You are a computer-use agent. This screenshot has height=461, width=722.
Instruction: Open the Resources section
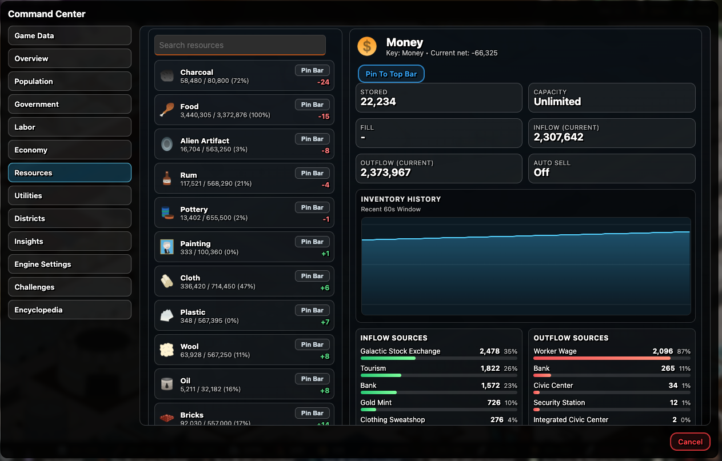point(70,173)
